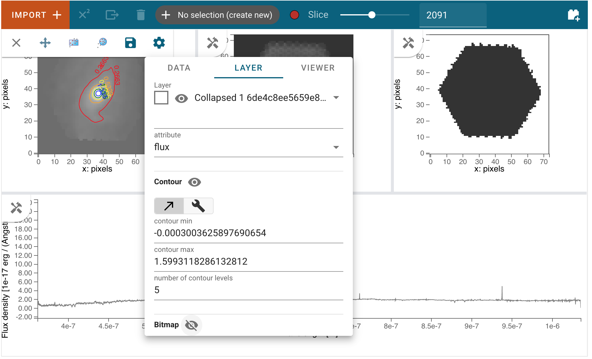Toggle visibility eye of Collapsed 1 layer
Screen dimensions: 592x359
click(181, 98)
